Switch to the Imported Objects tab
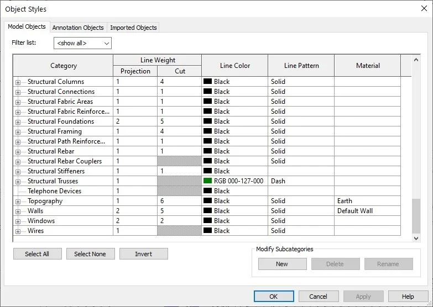Screen dimensions: 433x307 [133, 28]
